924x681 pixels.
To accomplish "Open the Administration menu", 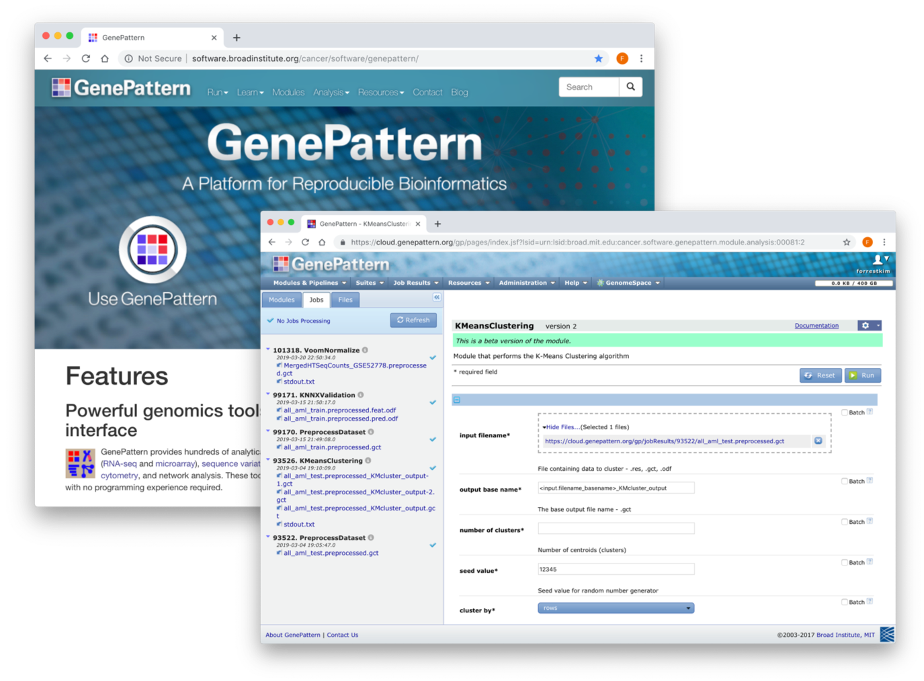I will tap(527, 283).
